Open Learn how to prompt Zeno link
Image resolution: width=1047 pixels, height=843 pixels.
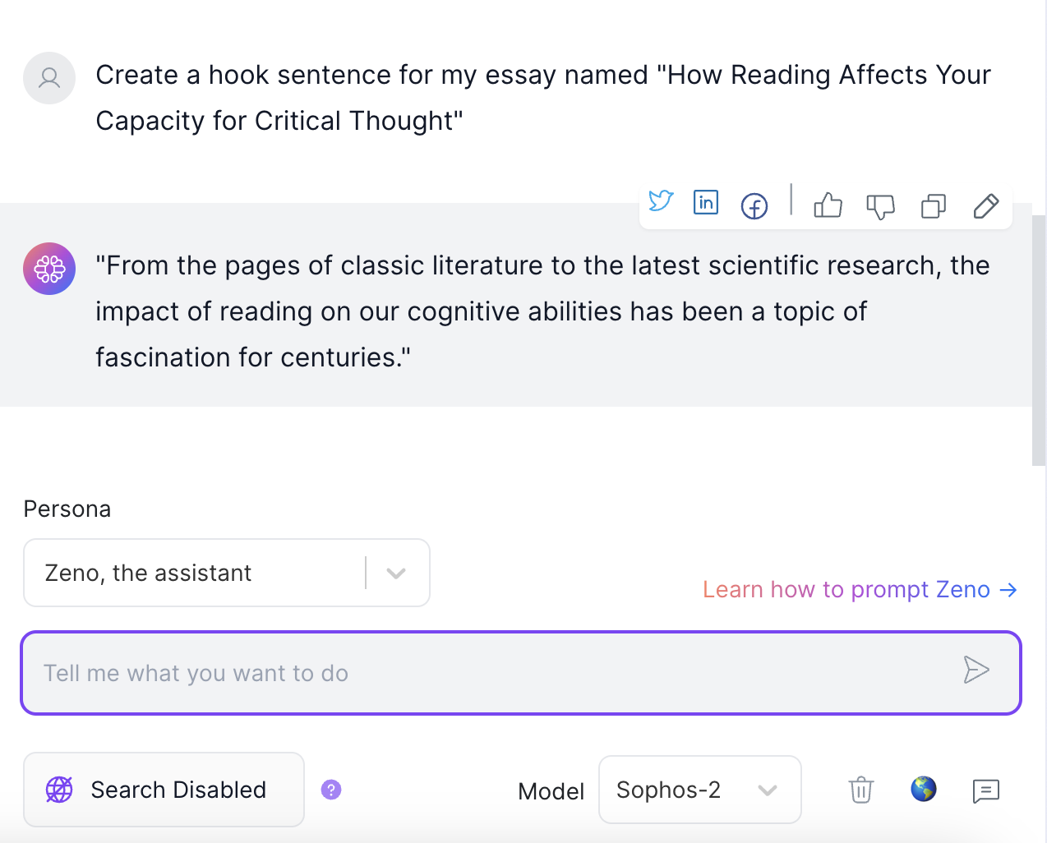pos(860,590)
